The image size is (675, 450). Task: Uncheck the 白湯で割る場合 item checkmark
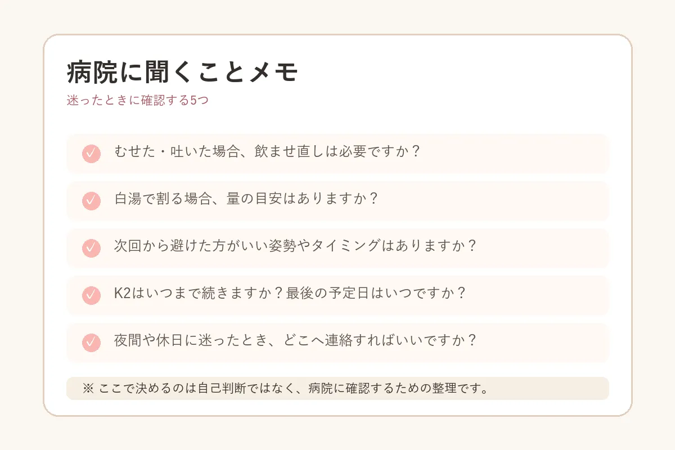pos(91,201)
